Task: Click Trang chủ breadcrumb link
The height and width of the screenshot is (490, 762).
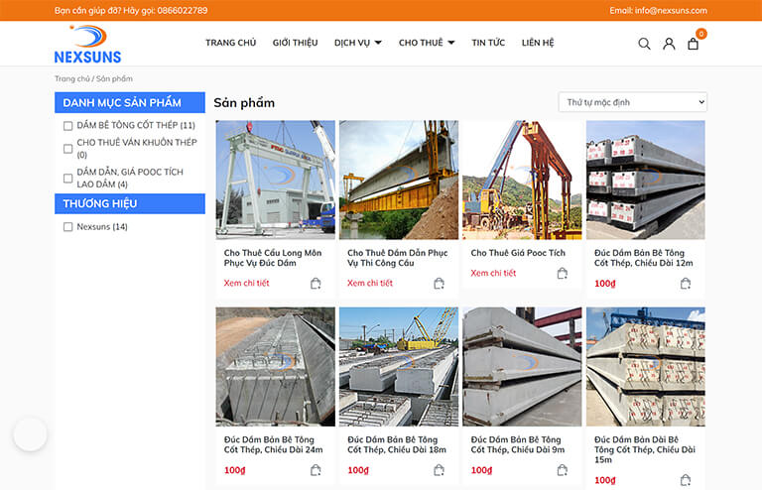Action: (71, 78)
